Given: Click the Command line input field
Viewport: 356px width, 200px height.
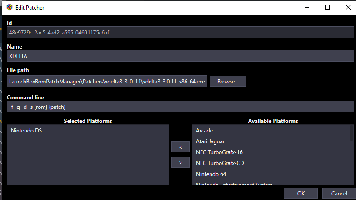Looking at the screenshot, I should (x=180, y=107).
